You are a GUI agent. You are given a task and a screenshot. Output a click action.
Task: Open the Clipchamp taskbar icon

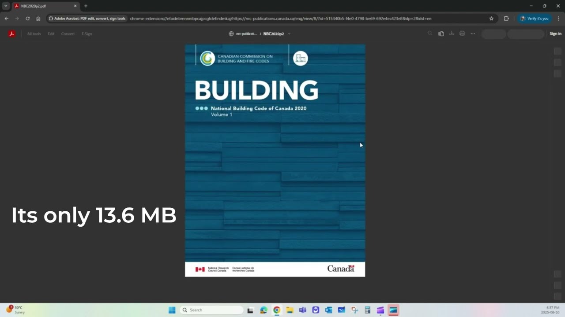click(380, 310)
